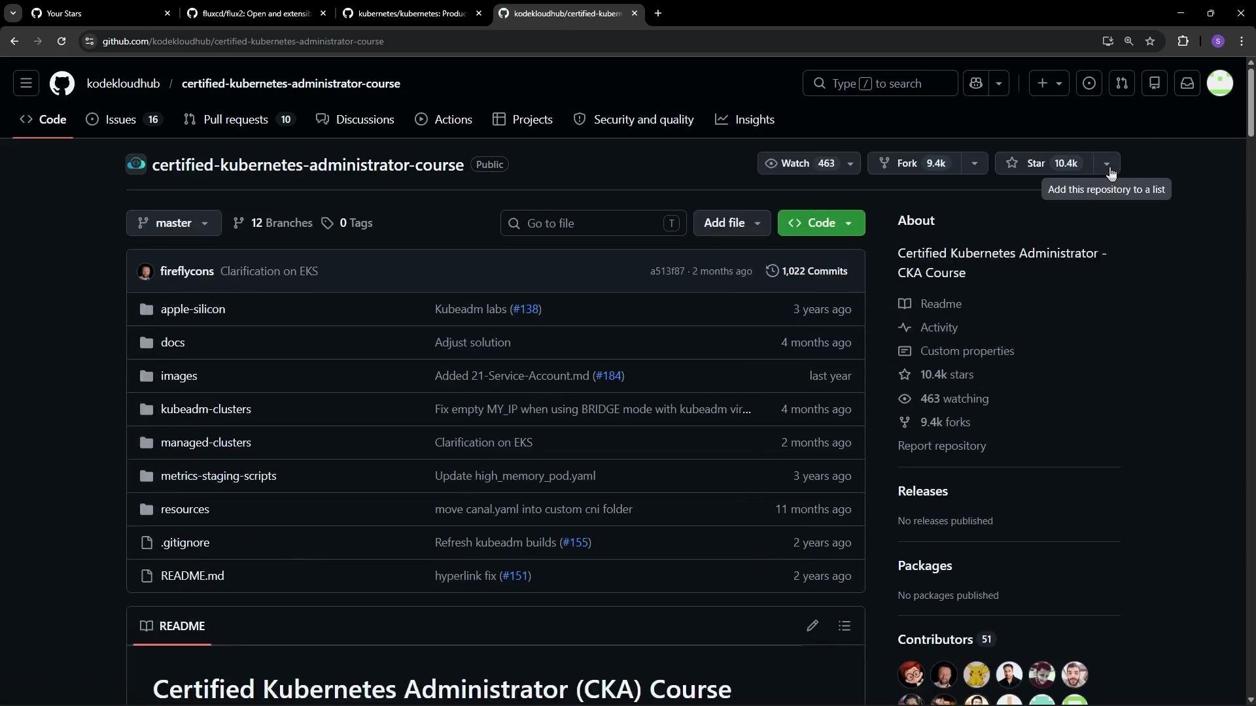Open the .gitignore file
The image size is (1256, 706).
click(185, 543)
